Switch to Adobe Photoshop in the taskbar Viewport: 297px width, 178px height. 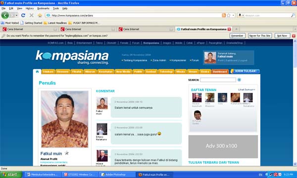[117, 175]
